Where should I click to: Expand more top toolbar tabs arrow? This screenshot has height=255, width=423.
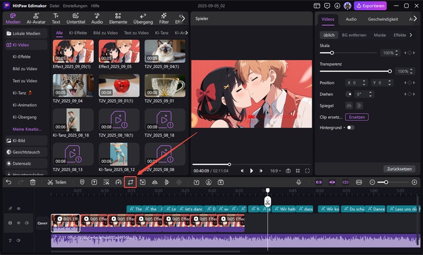click(x=183, y=18)
